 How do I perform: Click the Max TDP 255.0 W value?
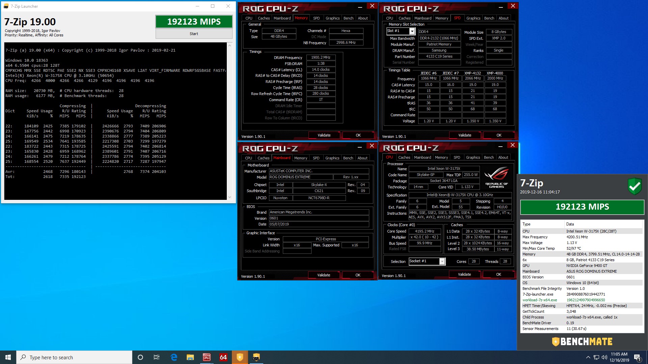tap(470, 175)
